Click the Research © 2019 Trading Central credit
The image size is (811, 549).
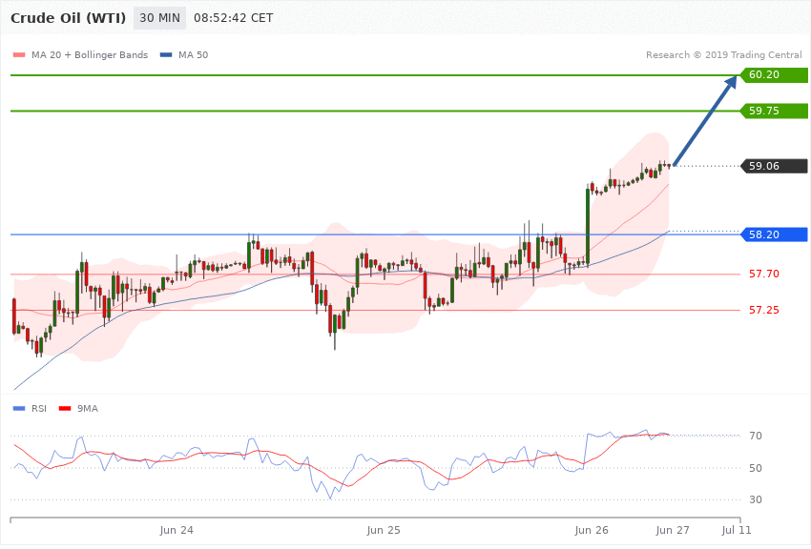click(x=723, y=55)
